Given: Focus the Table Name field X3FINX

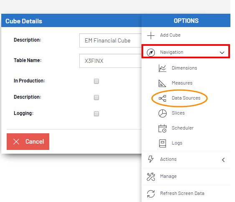Looking at the screenshot, I should click(x=111, y=61).
